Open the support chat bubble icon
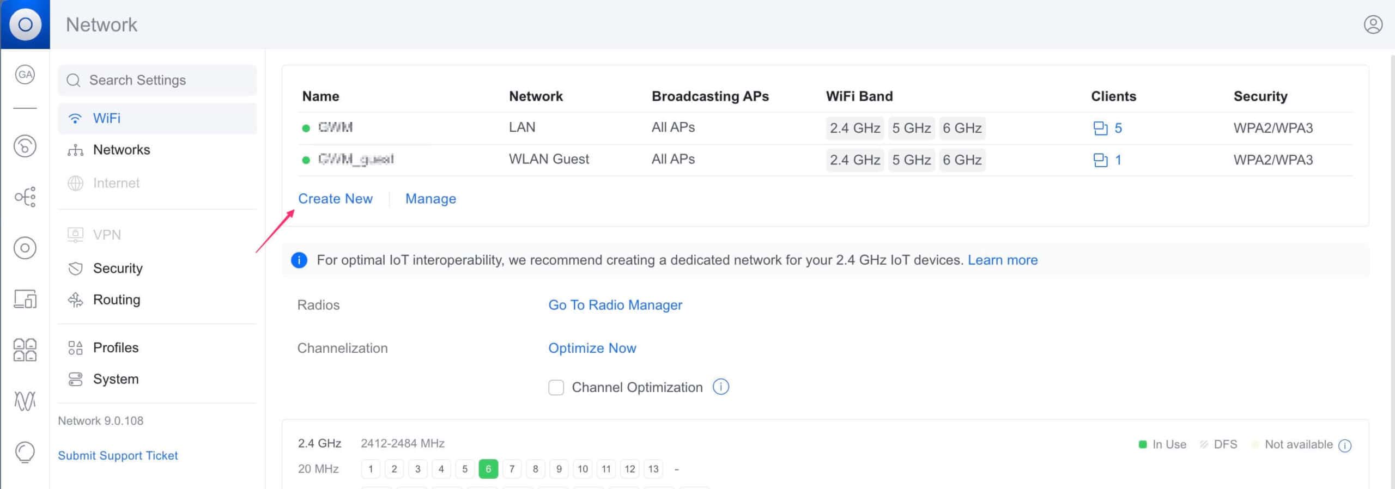 click(x=25, y=452)
